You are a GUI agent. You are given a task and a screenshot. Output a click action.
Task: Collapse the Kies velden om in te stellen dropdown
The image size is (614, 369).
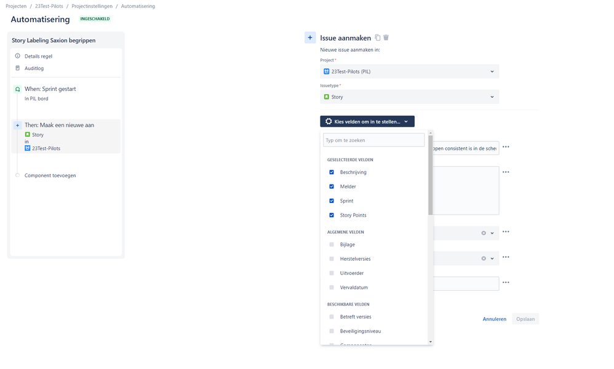tap(367, 121)
